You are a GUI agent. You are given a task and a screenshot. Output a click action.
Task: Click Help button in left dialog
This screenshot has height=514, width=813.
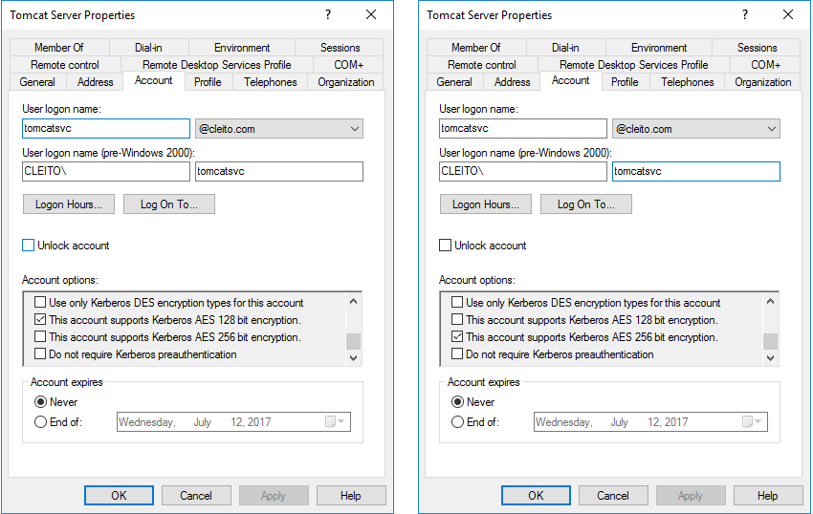(x=351, y=495)
